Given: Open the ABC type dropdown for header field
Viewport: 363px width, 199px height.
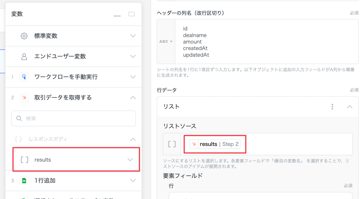Looking at the screenshot, I should 166,41.
